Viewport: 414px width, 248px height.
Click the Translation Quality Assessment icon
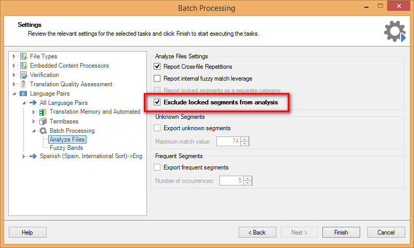(x=23, y=84)
